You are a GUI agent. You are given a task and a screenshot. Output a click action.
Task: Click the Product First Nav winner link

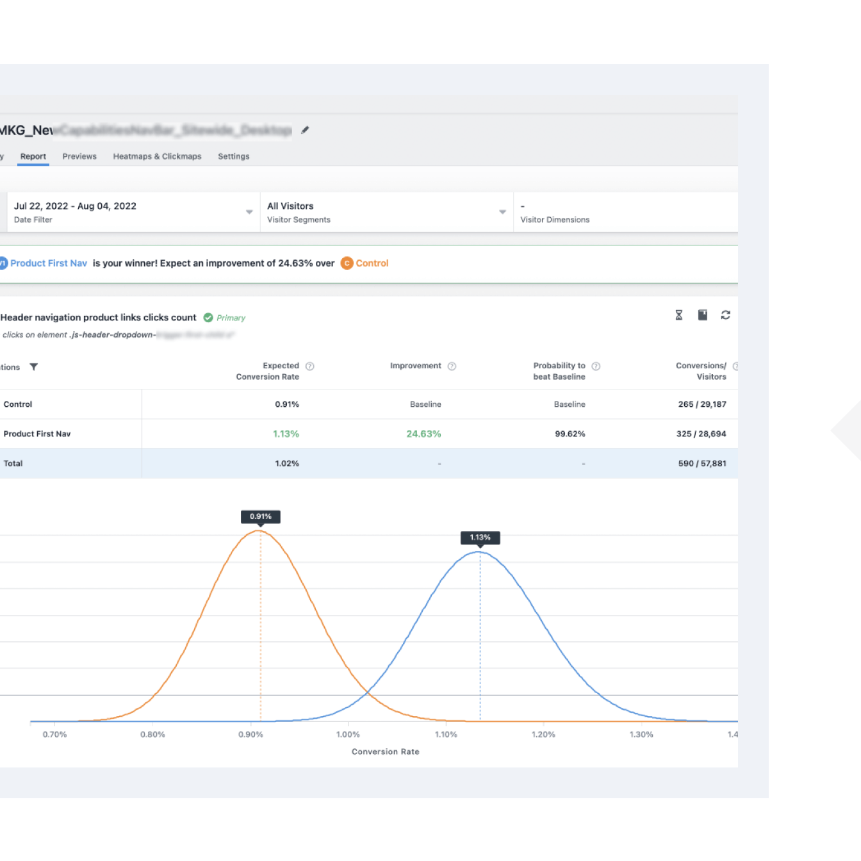[49, 263]
